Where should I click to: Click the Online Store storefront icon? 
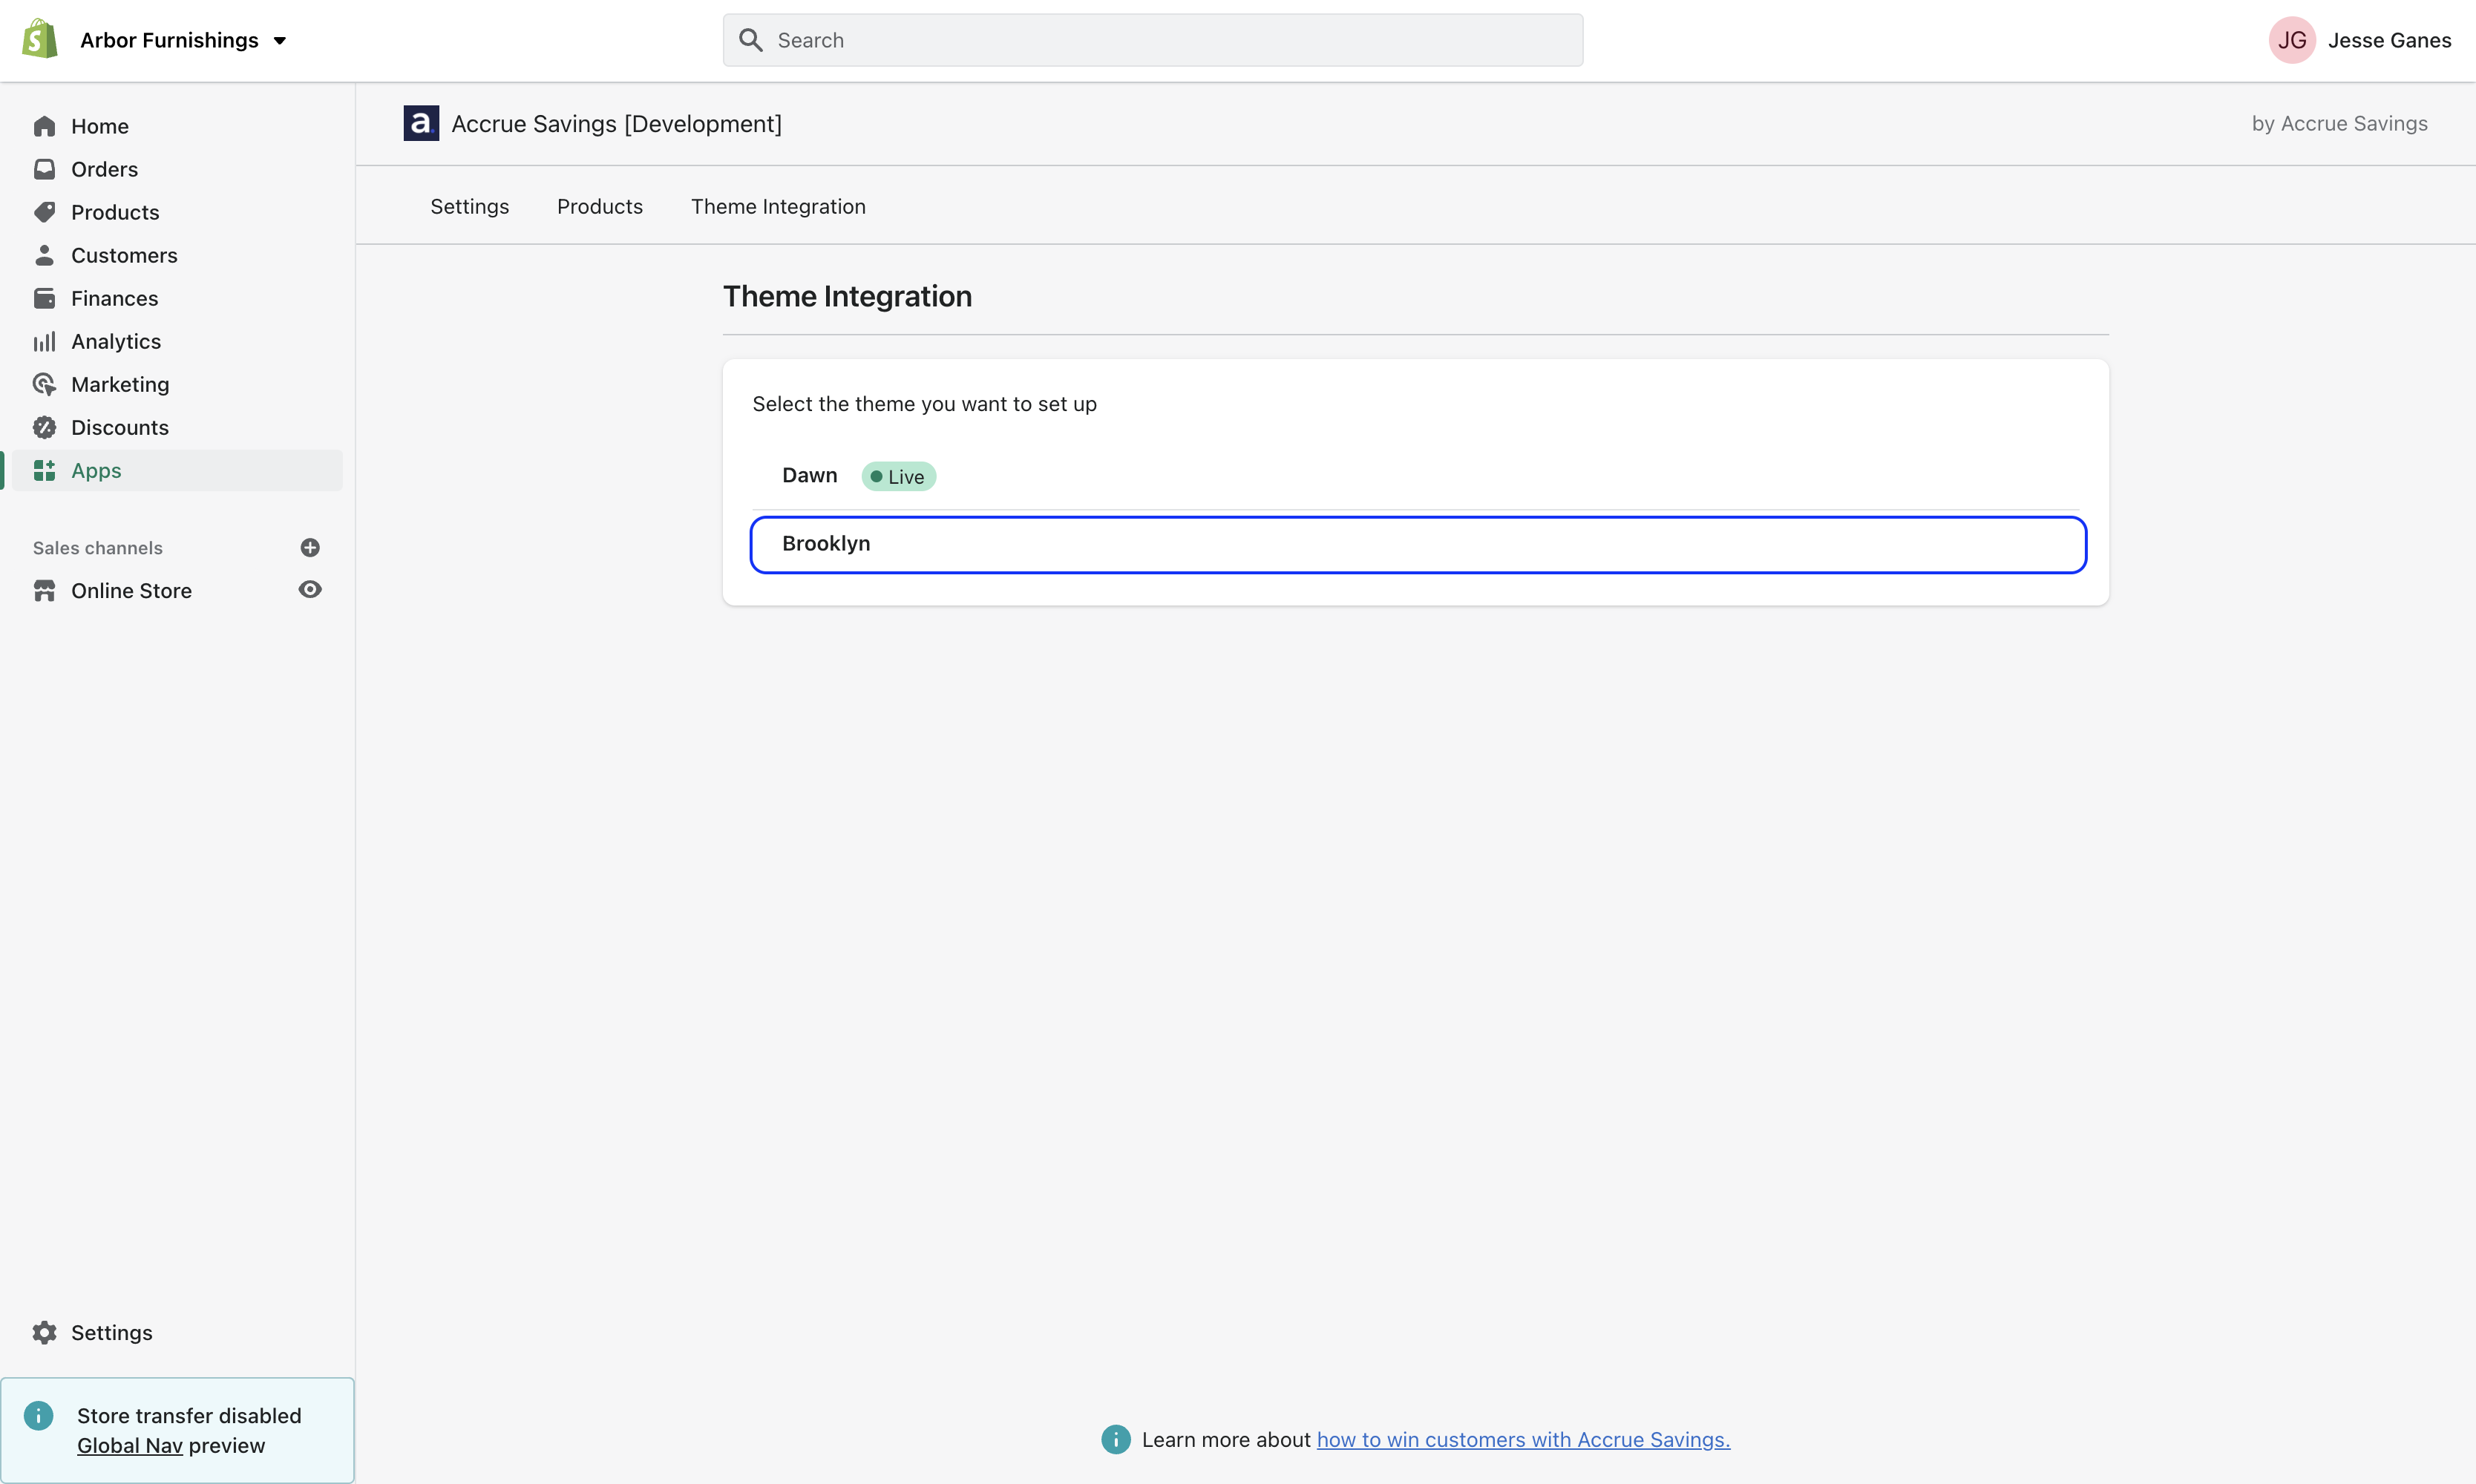coord(44,590)
